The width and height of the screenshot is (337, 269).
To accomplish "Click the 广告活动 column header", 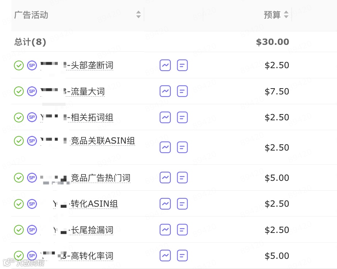I will (31, 15).
